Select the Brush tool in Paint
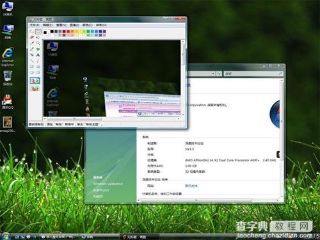This screenshot has height=240, width=320. [x=38, y=49]
